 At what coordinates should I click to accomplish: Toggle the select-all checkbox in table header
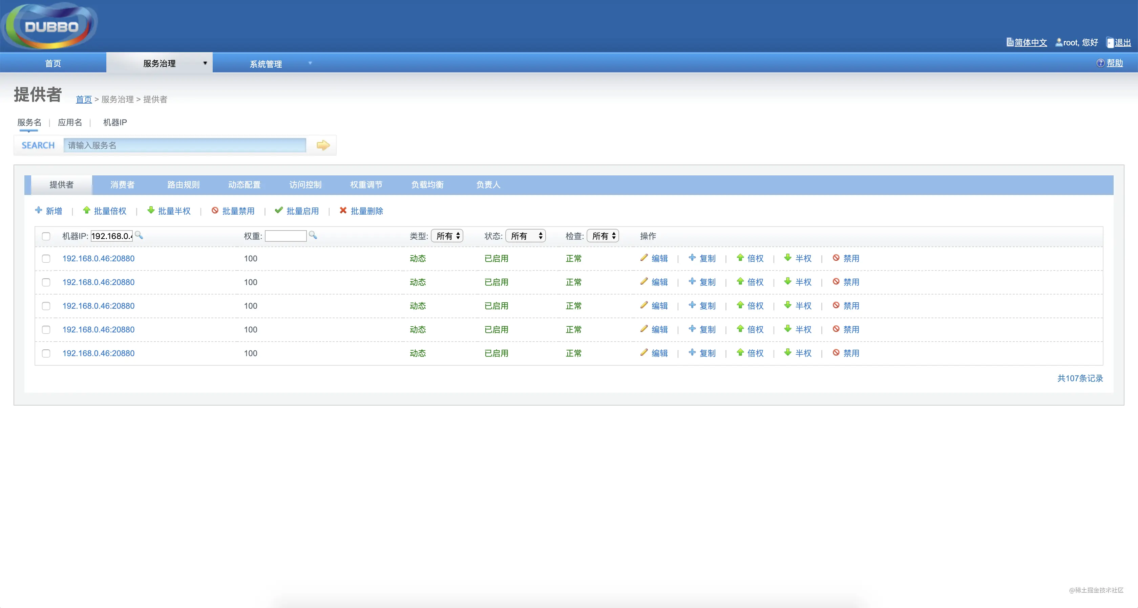(x=46, y=236)
